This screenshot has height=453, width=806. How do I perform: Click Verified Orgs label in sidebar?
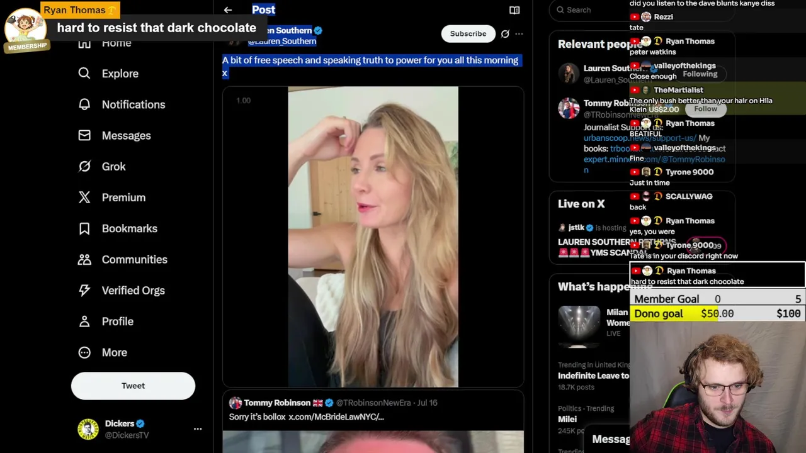tap(133, 291)
